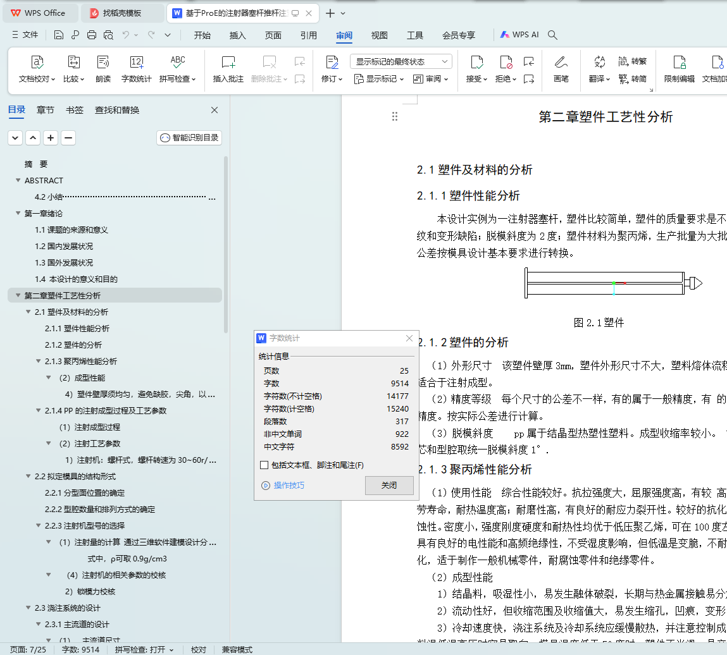Image resolution: width=727 pixels, height=655 pixels.
Task: Open the 文件 menu
Action: pos(25,35)
